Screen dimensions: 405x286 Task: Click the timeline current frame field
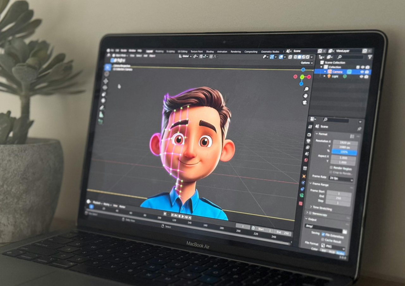pos(243,227)
